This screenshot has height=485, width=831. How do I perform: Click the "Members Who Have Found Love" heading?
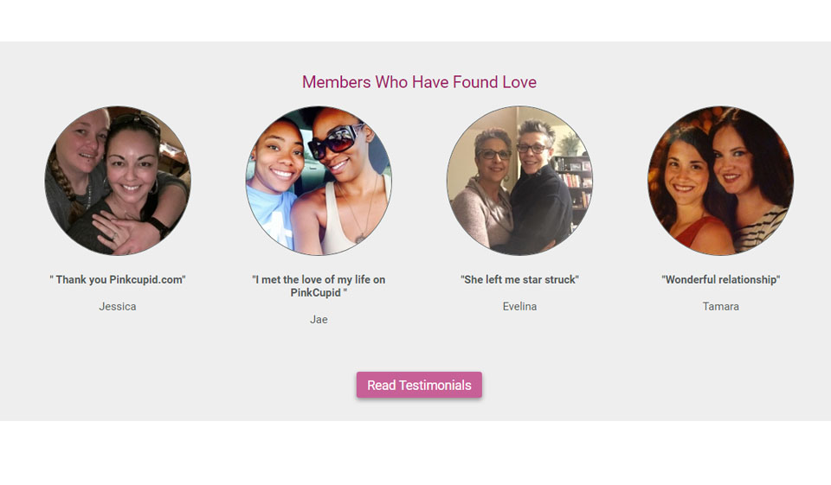pos(419,82)
